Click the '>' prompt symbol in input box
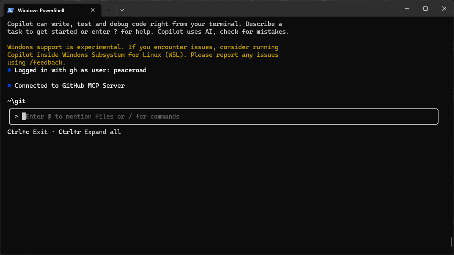This screenshot has height=255, width=454. pyautogui.click(x=17, y=117)
